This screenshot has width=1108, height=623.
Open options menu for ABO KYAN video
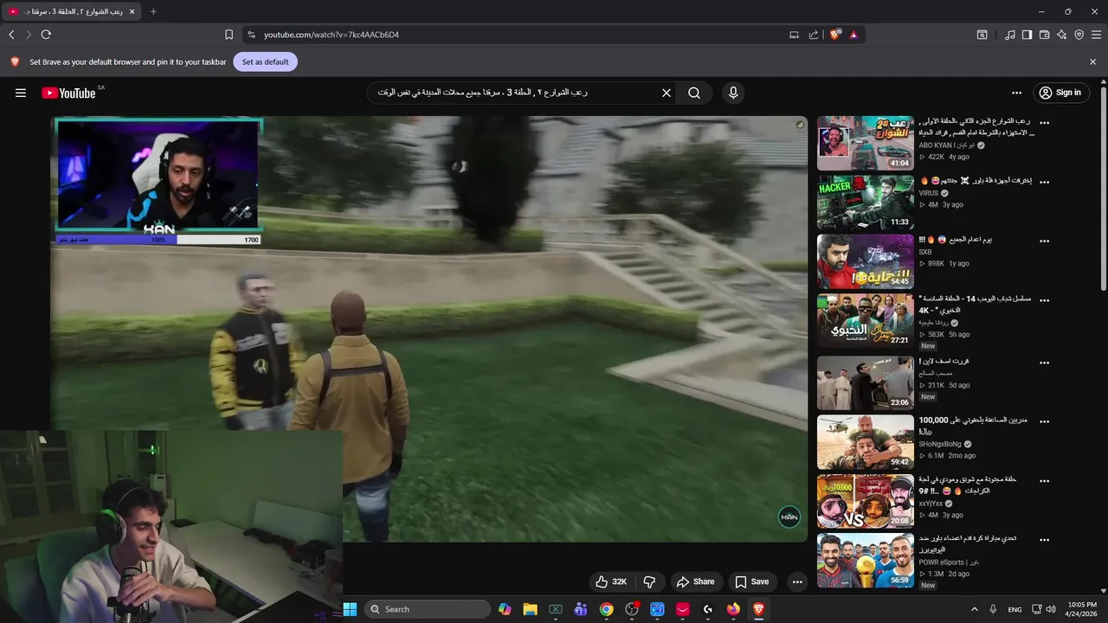(x=1044, y=124)
